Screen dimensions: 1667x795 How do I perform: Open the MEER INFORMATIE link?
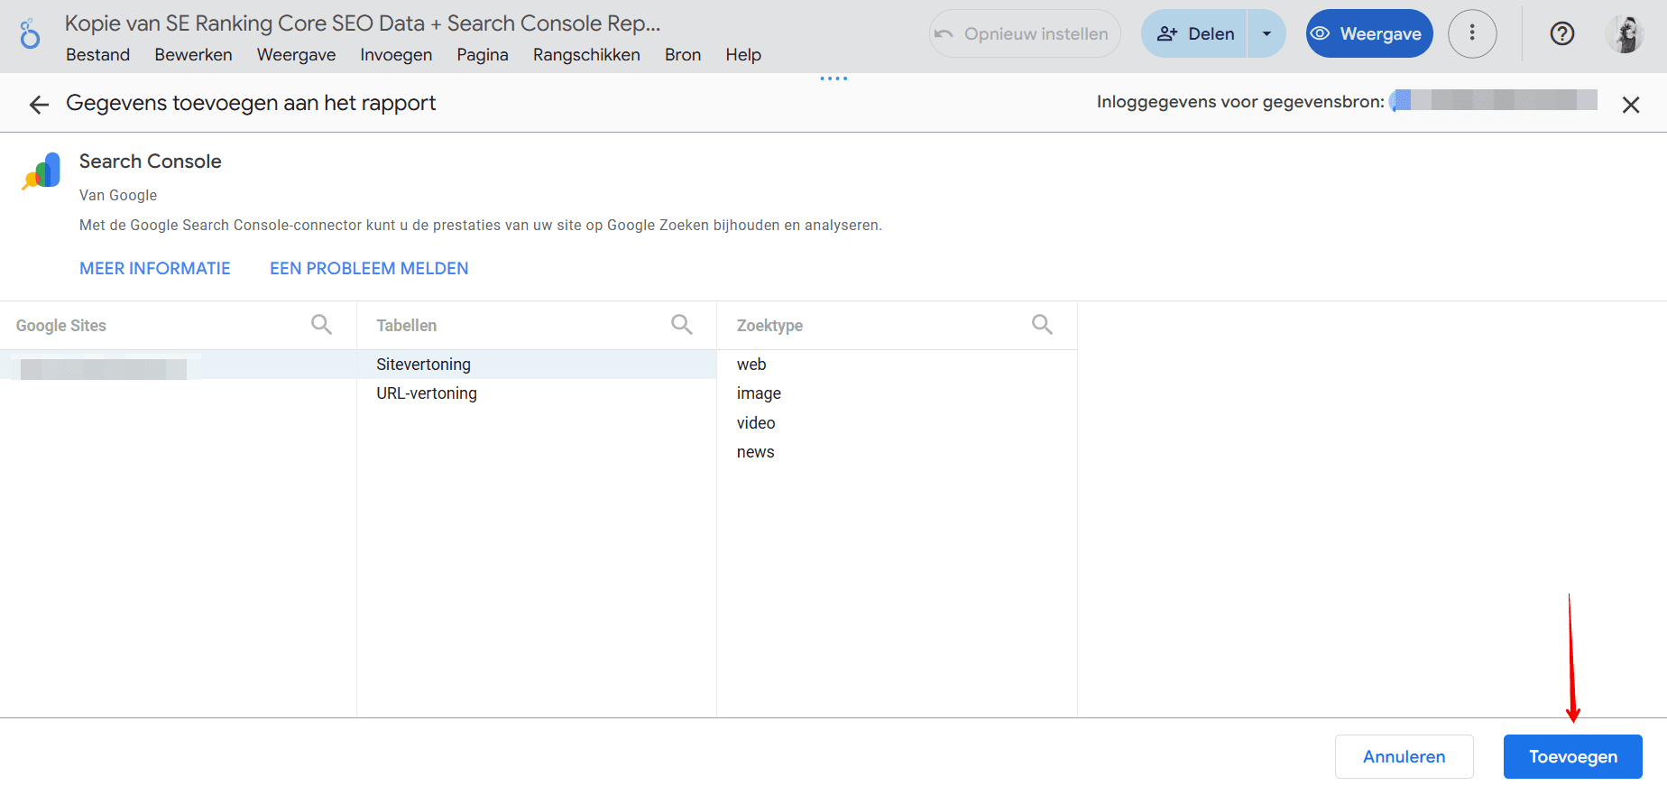pos(155,269)
